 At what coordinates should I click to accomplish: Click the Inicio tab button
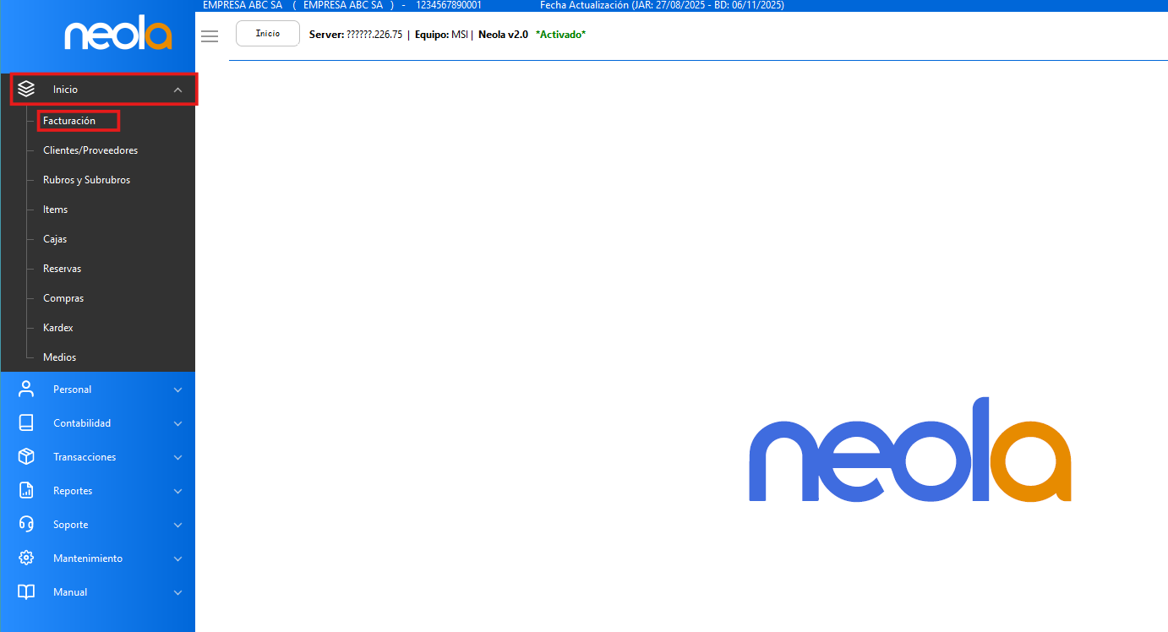tap(267, 34)
